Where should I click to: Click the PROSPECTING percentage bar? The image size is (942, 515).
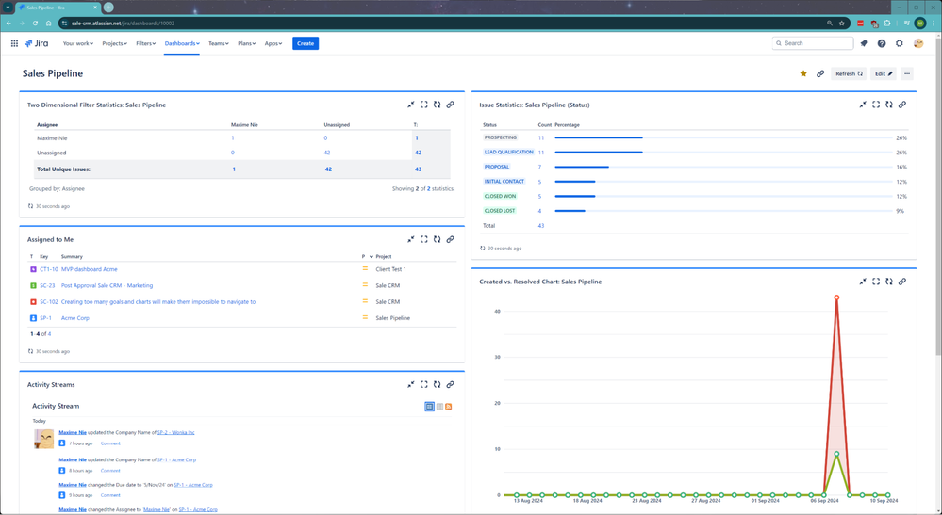tap(722, 137)
